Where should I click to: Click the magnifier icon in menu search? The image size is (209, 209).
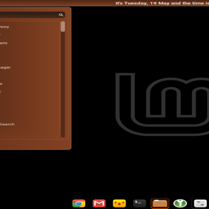pyautogui.click(x=61, y=15)
